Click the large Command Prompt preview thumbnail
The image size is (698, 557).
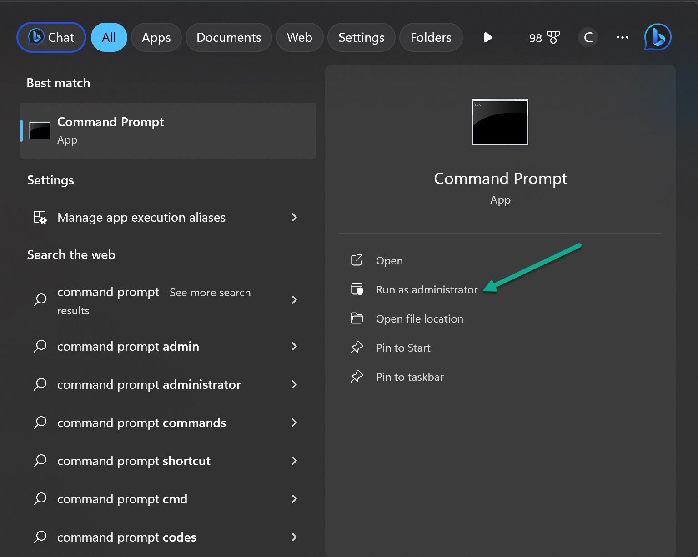click(x=500, y=122)
